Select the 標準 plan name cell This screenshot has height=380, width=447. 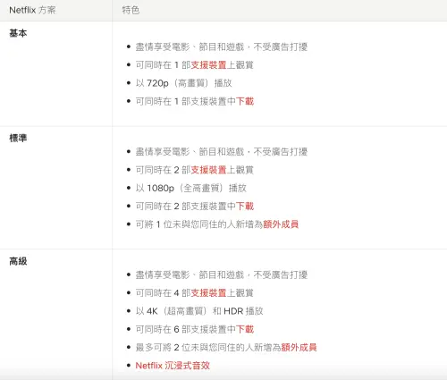click(x=18, y=139)
